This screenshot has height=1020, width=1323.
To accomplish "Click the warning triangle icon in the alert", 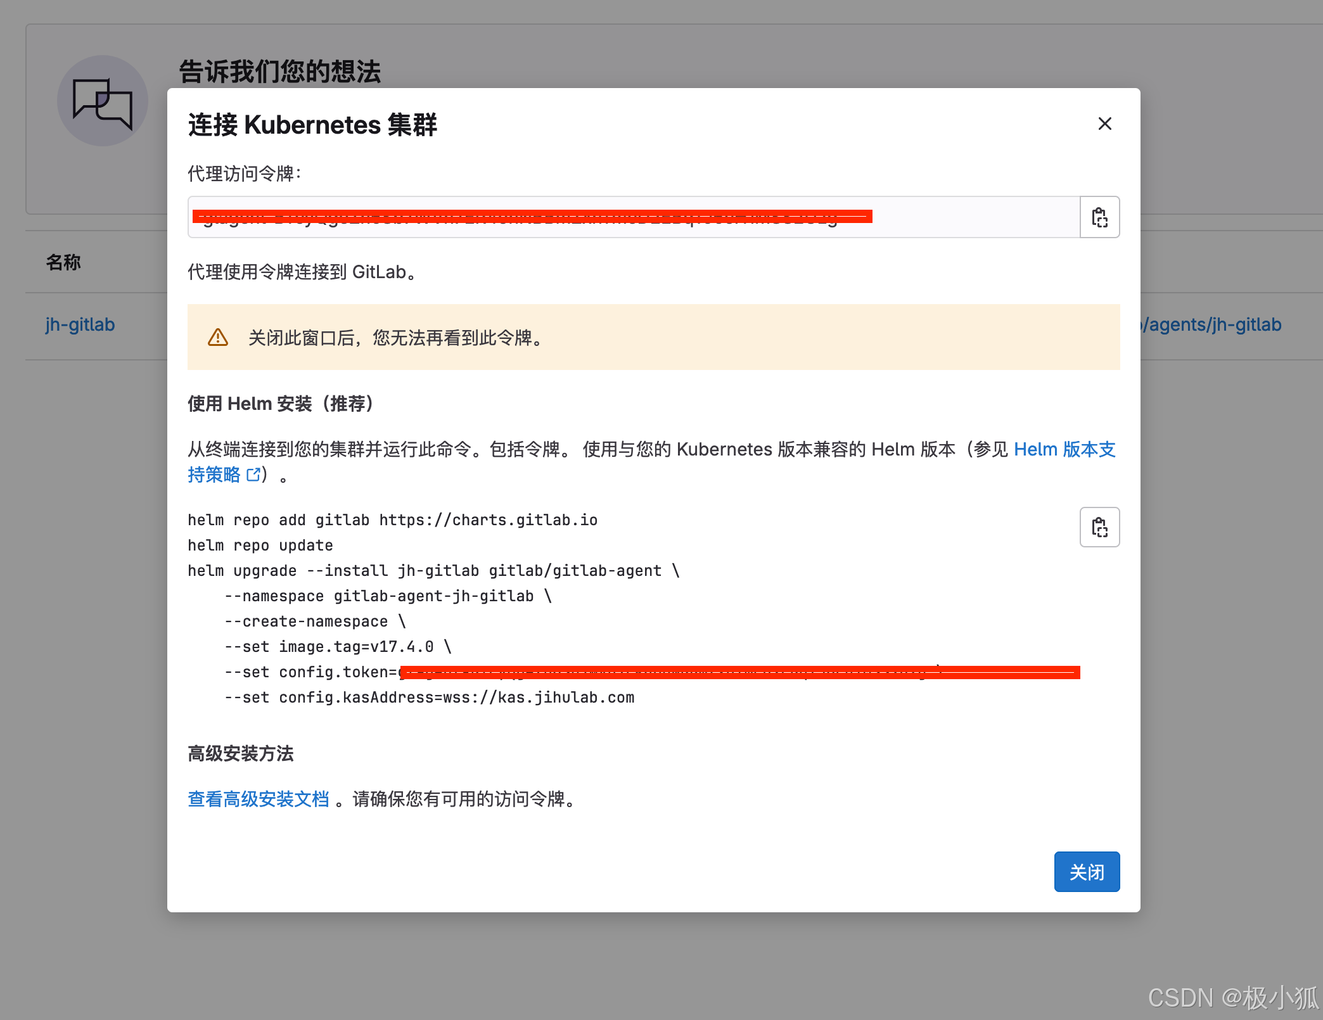I will [x=218, y=337].
